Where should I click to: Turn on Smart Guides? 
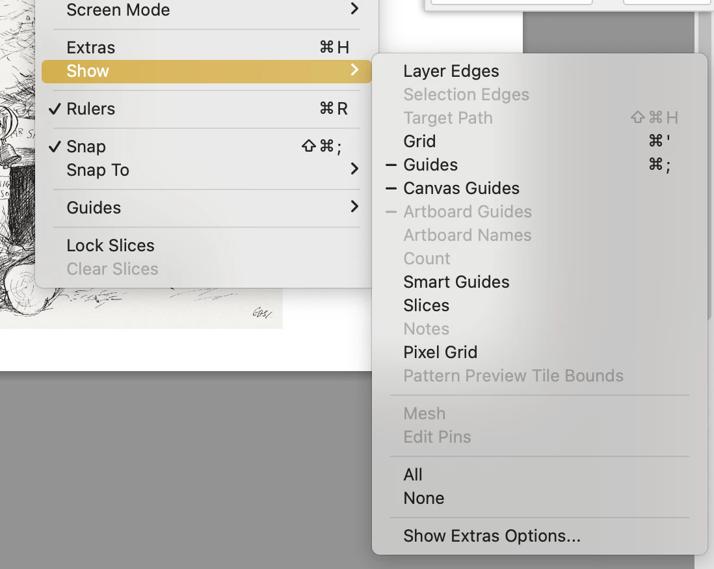[456, 282]
